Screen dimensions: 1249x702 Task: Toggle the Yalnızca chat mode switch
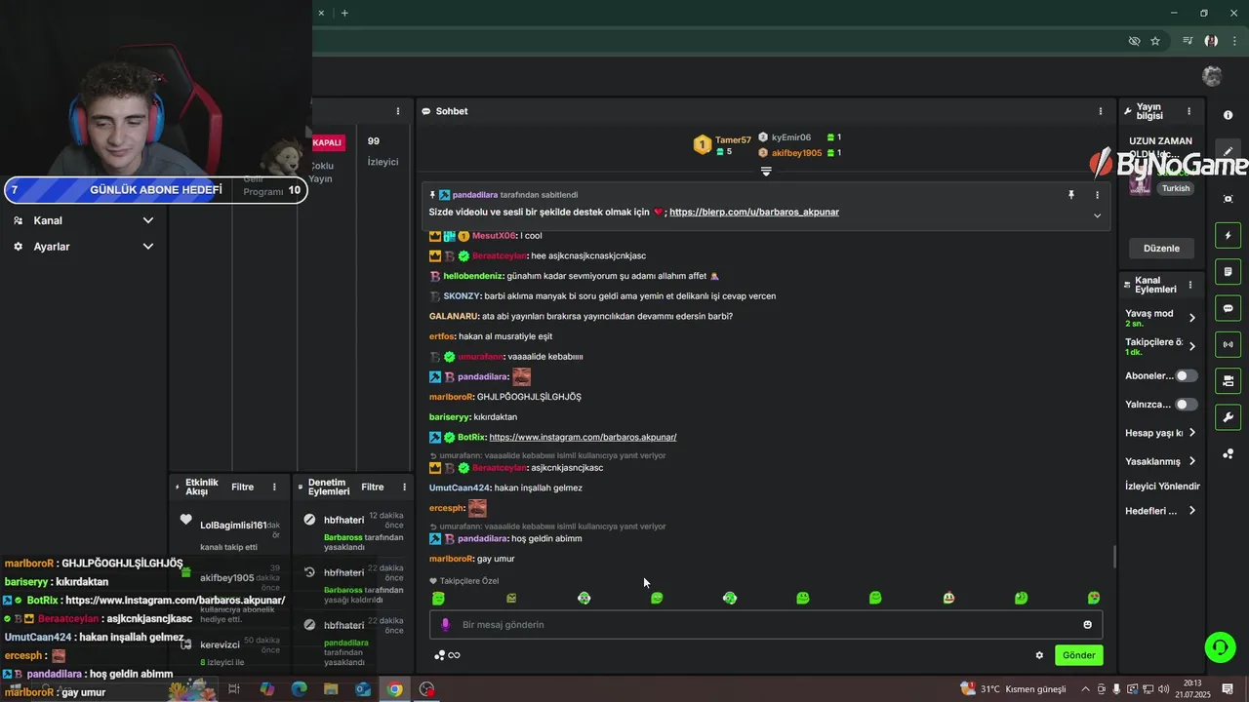(1186, 404)
